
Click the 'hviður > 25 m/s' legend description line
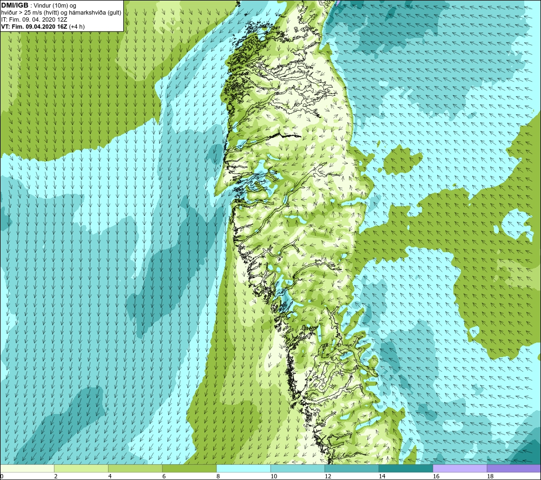tap(61, 13)
